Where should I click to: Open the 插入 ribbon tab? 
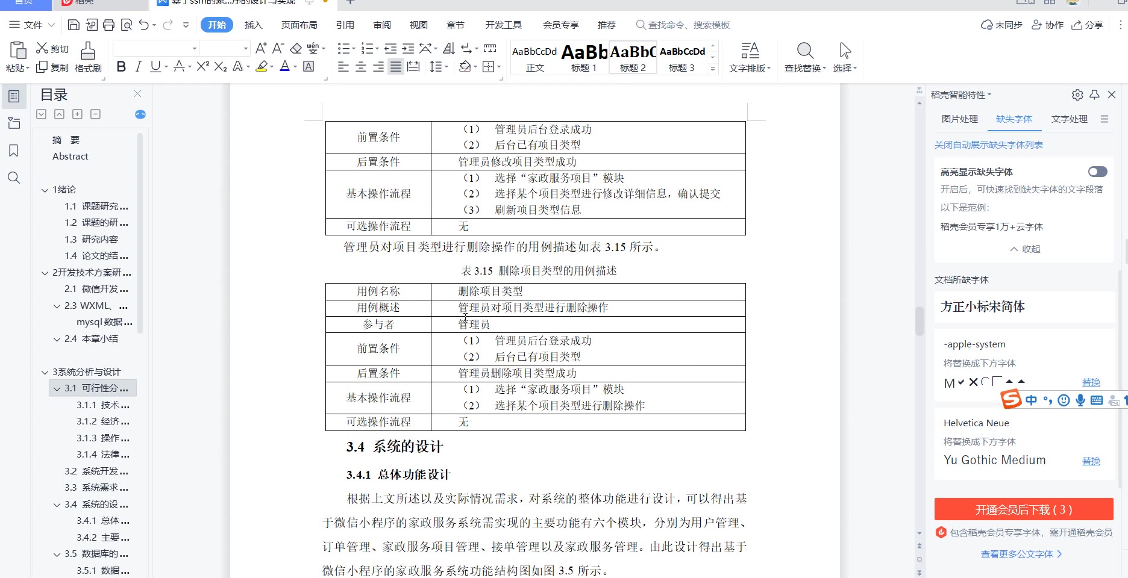click(254, 25)
